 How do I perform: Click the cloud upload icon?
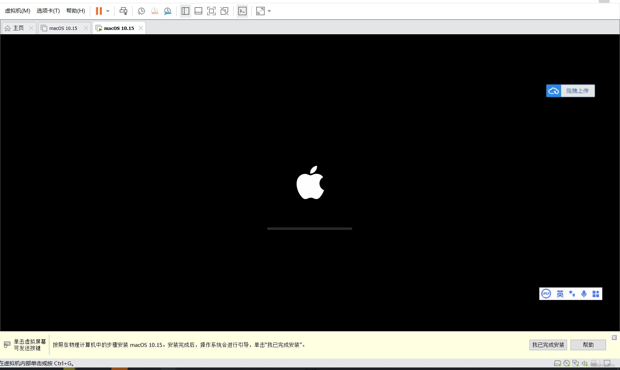point(554,91)
